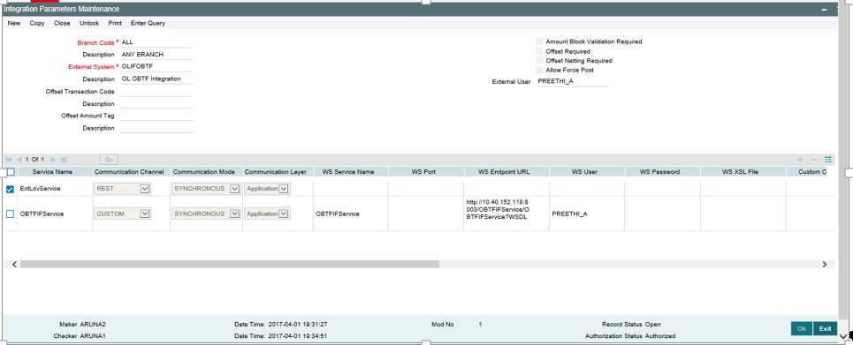Click WS Password column header
853x345 pixels.
pyautogui.click(x=660, y=172)
